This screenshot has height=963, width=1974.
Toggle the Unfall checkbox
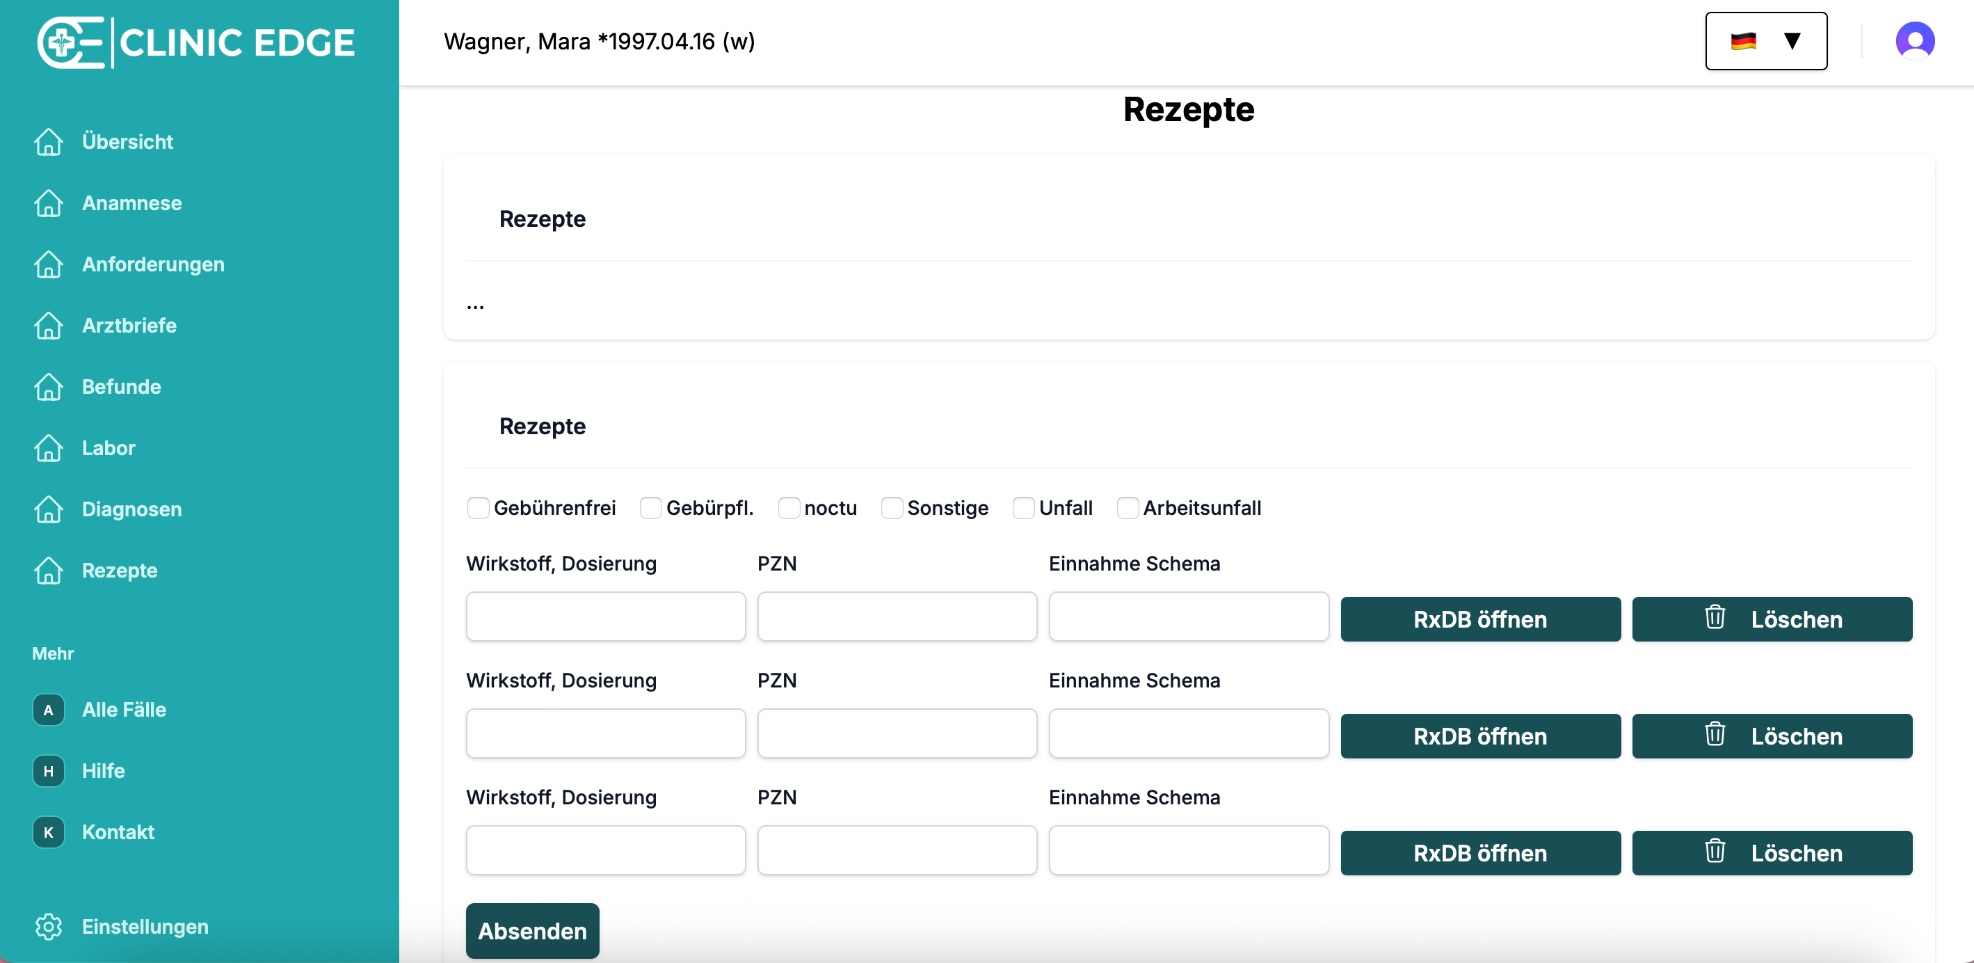[1023, 507]
